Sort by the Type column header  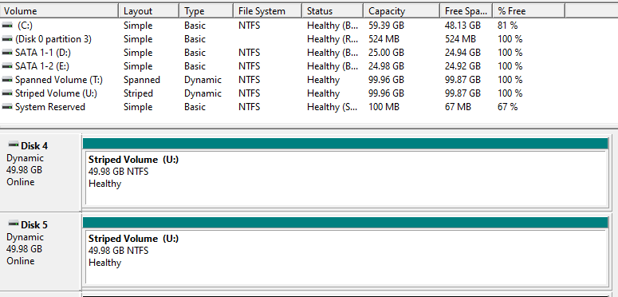click(x=206, y=11)
